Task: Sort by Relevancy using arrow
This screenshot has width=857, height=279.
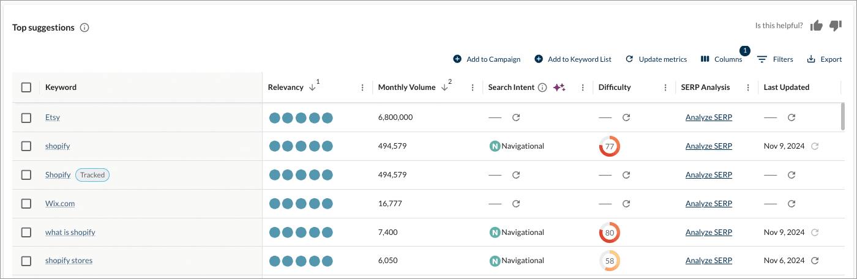Action: tap(312, 87)
